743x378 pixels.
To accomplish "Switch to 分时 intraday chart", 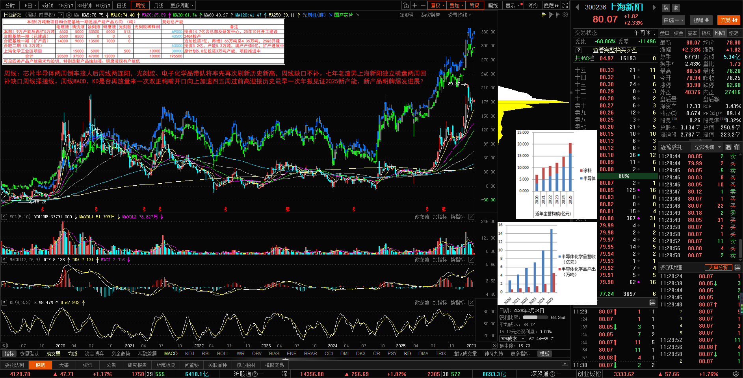I will coord(10,6).
